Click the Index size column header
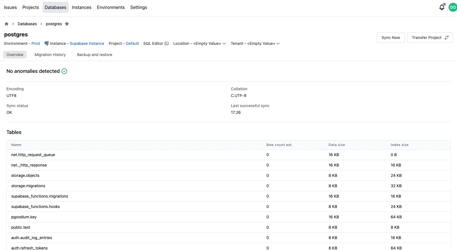 point(399,145)
